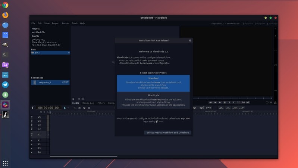Click the timeline ruler at 00:00:02:00
The image size is (298, 168).
tap(210, 112)
